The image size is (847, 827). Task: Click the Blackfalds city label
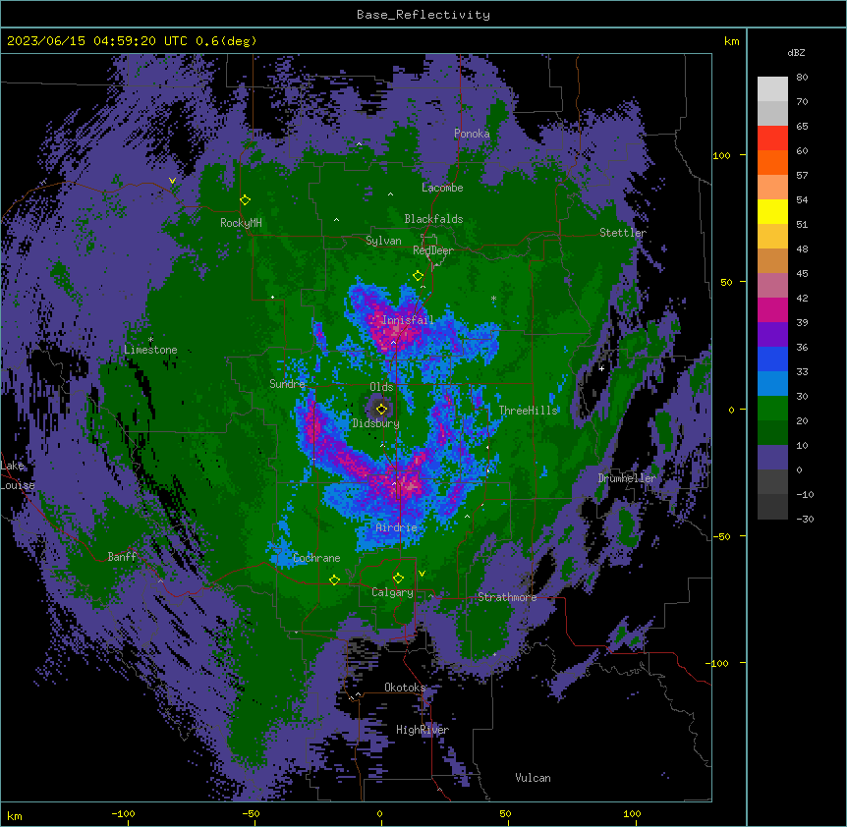[433, 219]
